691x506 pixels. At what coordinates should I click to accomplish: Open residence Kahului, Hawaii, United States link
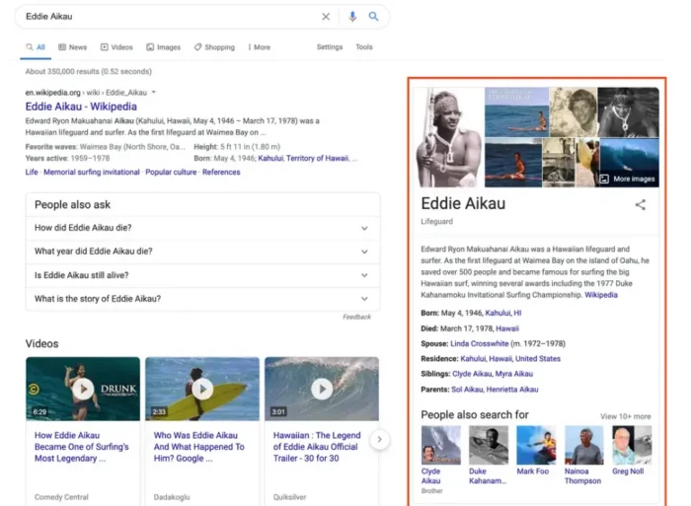[x=510, y=359]
